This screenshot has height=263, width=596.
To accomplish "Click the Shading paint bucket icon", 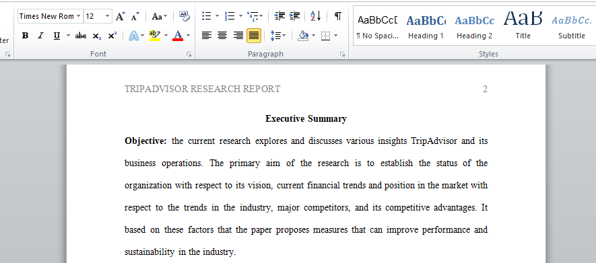I will 303,36.
